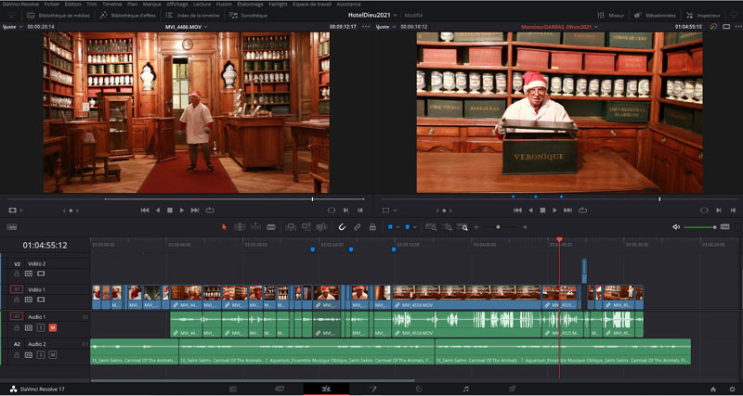Click the Insert clip icon
This screenshot has width=743, height=396.
[291, 227]
